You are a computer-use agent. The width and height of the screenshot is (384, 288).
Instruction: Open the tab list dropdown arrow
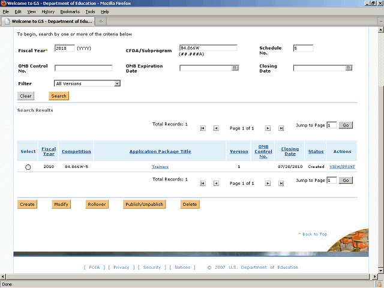pos(381,22)
